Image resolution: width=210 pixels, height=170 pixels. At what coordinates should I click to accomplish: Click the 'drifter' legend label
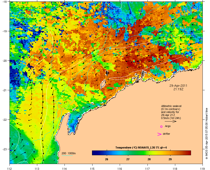[x=166, y=134]
